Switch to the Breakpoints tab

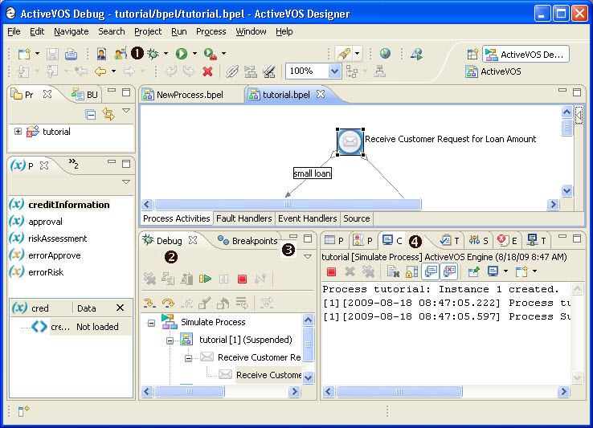(x=249, y=241)
